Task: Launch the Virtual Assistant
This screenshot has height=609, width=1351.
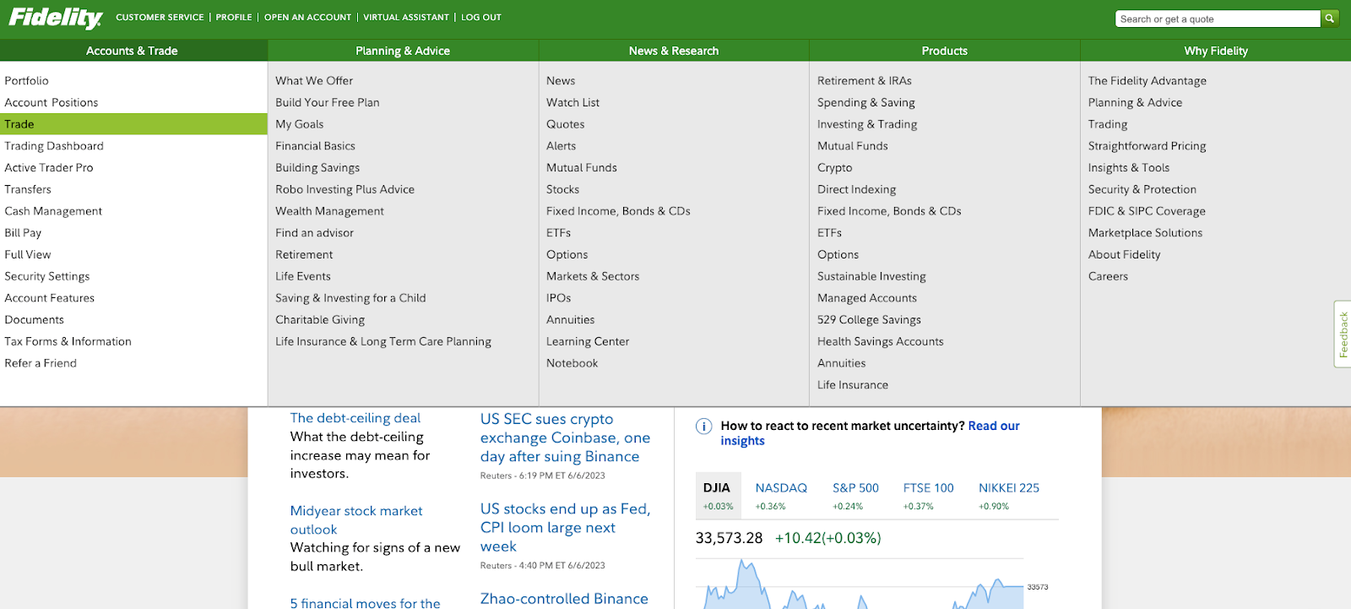Action: pos(406,17)
